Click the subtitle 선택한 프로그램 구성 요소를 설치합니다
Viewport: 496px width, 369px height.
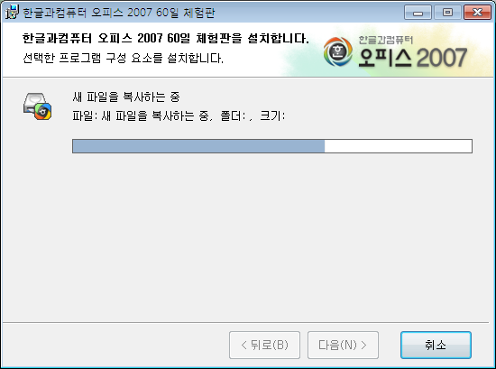[123, 58]
